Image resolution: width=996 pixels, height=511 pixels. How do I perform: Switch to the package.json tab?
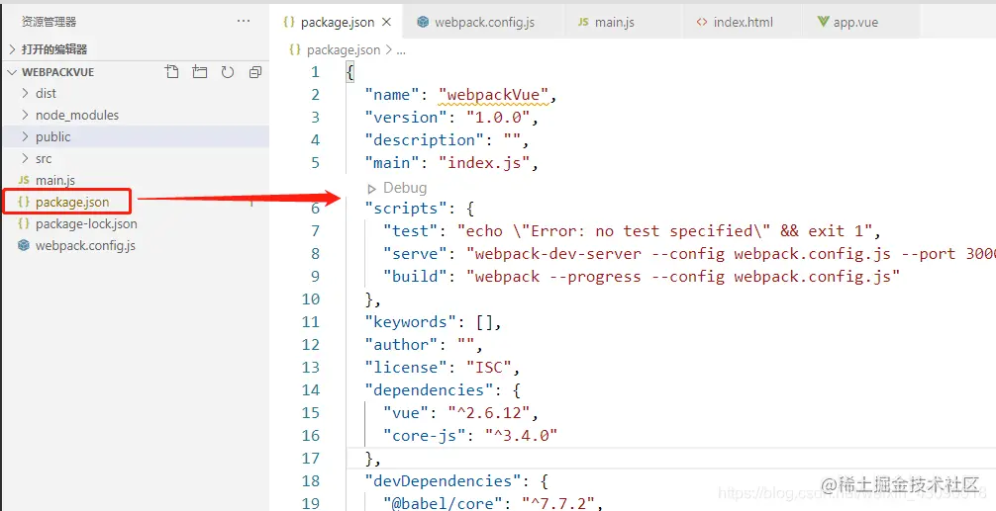point(336,22)
